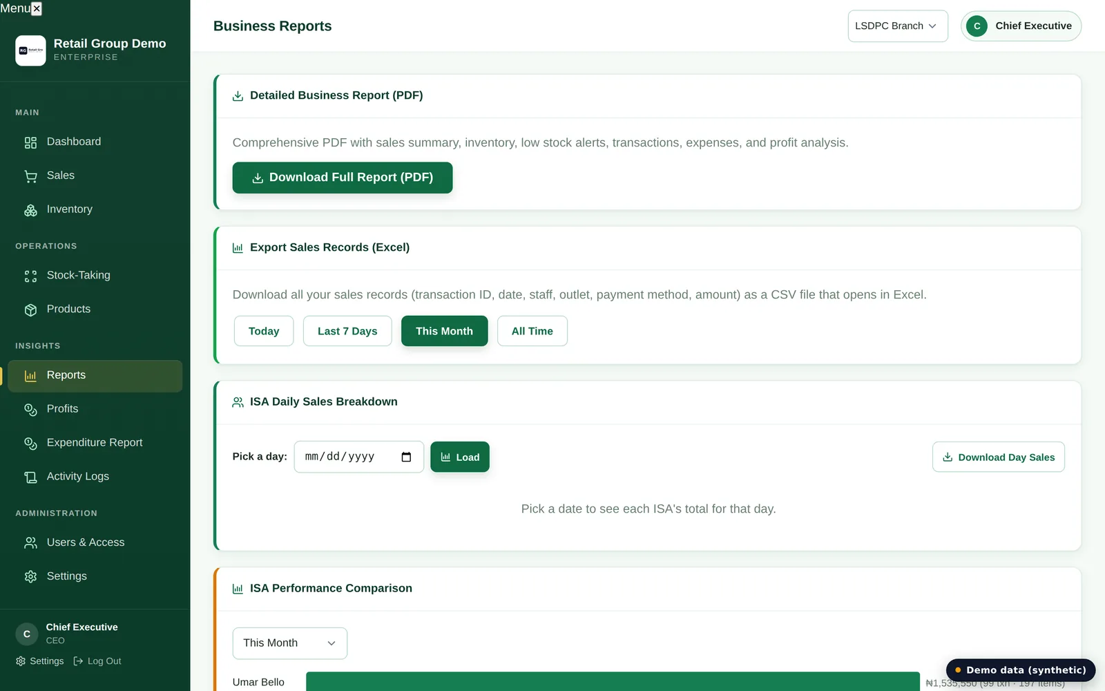Click the Settings gear icon in sidebar
The image size is (1105, 691).
(30, 577)
